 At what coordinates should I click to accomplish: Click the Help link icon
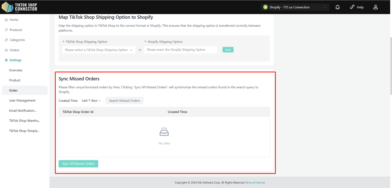pos(352,7)
